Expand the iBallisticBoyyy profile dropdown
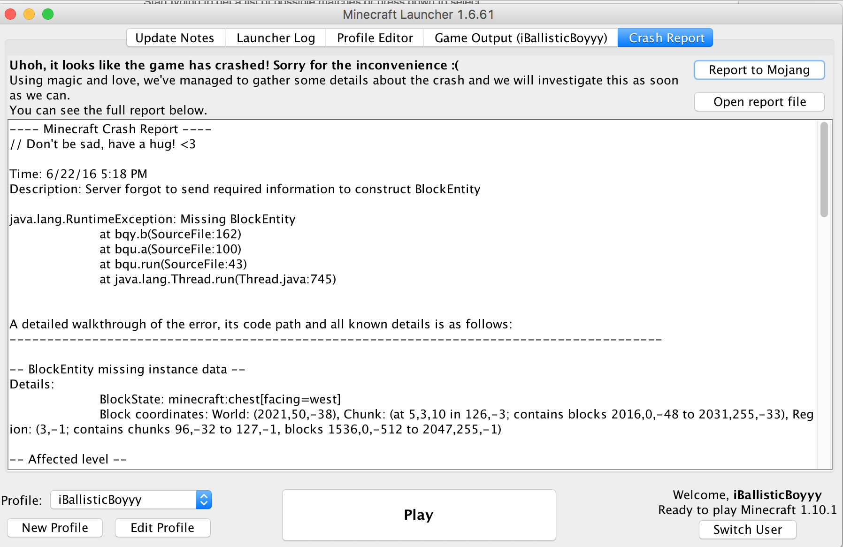This screenshot has height=547, width=843. pyautogui.click(x=204, y=500)
